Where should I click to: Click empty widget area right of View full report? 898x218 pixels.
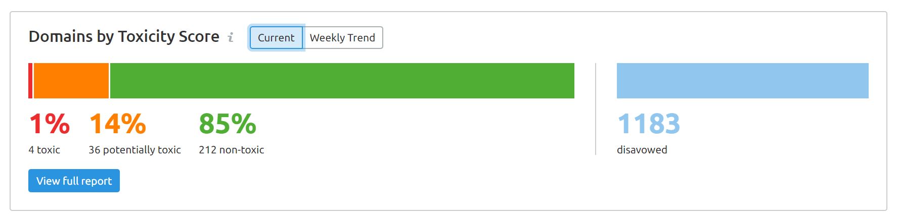click(x=455, y=181)
